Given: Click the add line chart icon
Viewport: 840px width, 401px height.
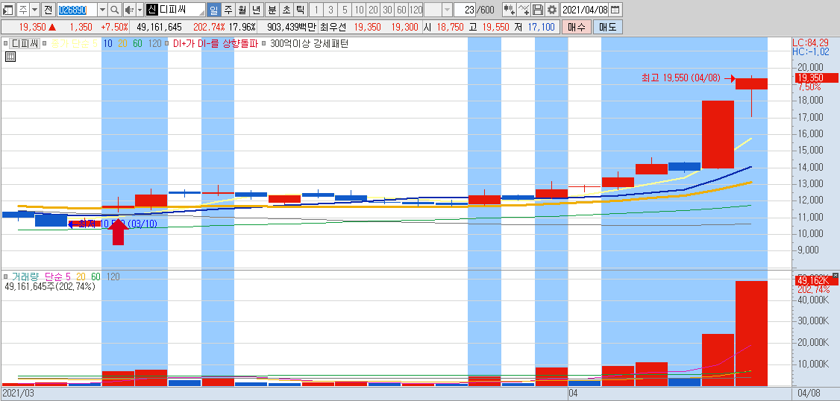Looking at the screenshot, I should pos(524,10).
